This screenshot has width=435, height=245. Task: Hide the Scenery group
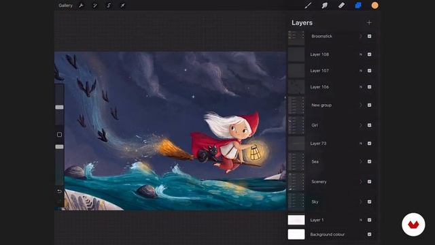coord(369,182)
